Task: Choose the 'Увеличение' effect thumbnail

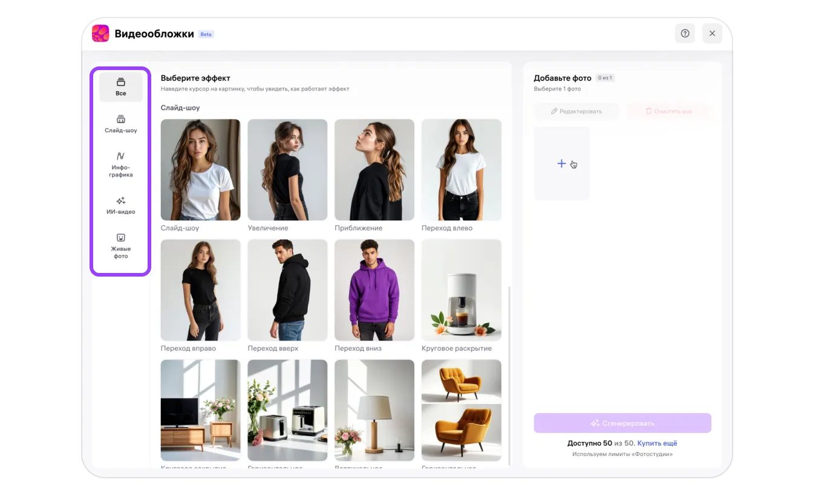Action: point(287,170)
